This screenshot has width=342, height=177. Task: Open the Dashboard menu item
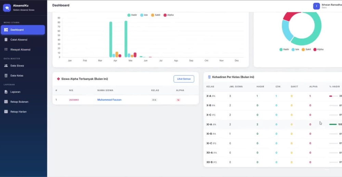23,30
